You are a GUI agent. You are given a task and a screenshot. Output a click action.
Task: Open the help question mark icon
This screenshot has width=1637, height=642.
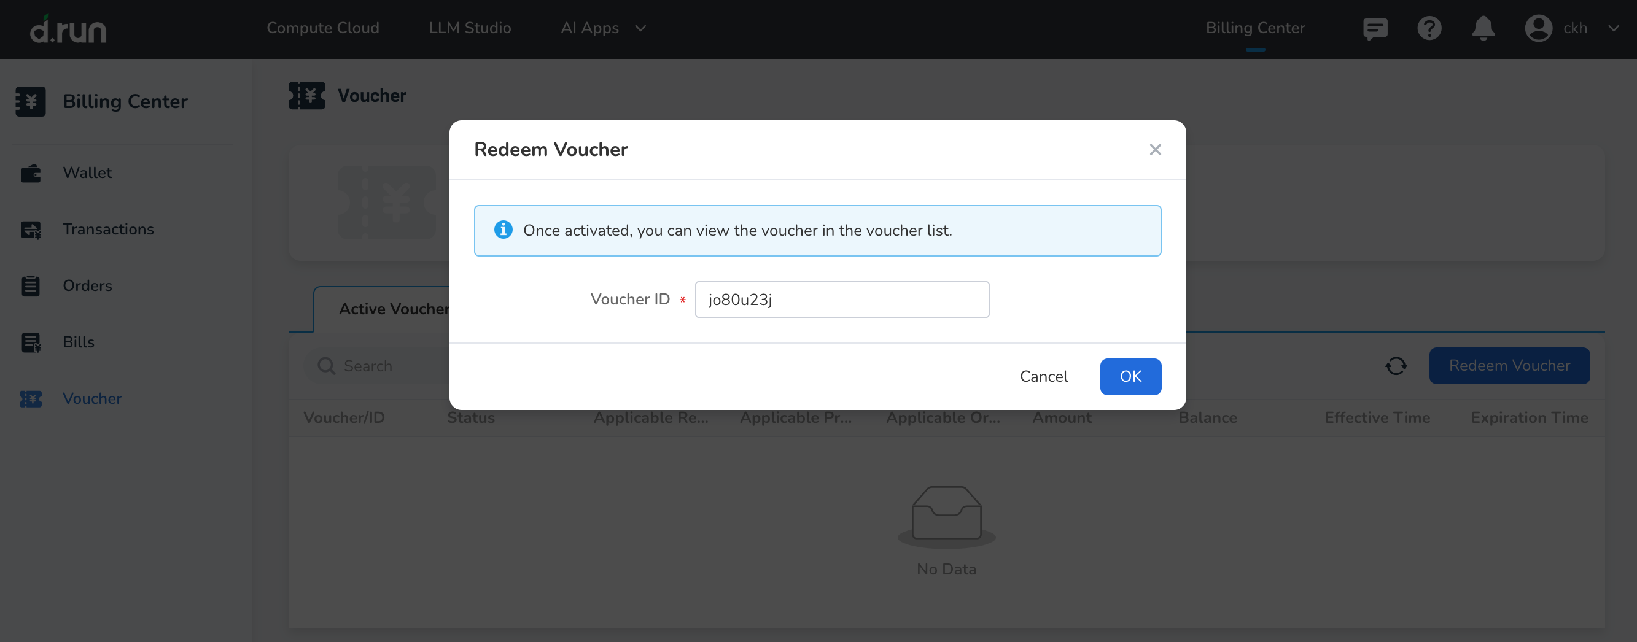(x=1429, y=29)
